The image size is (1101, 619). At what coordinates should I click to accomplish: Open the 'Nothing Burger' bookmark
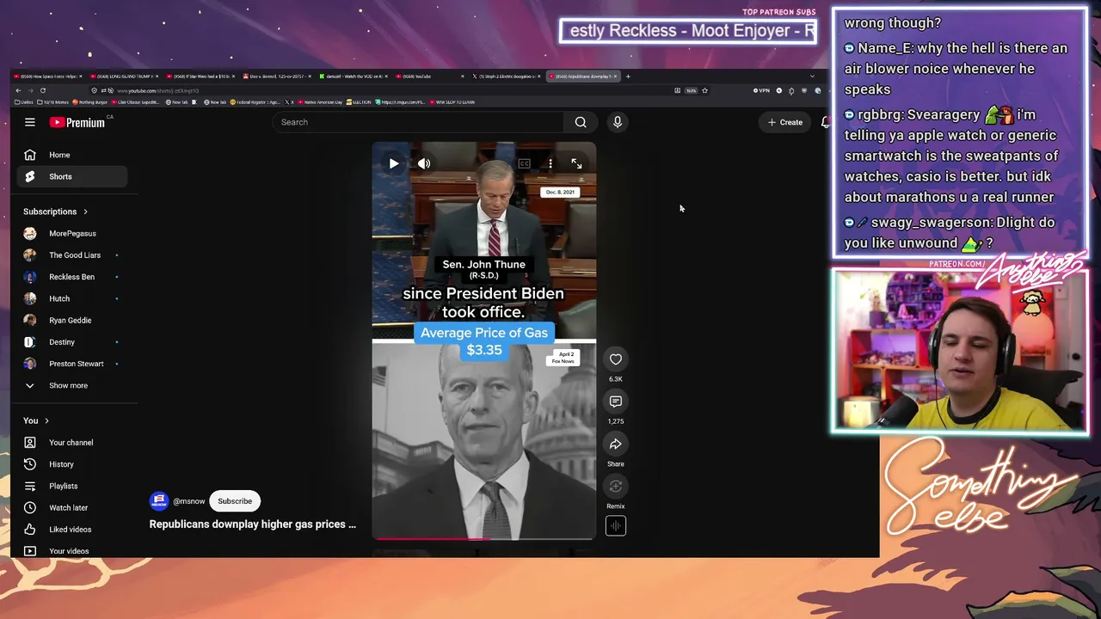click(90, 102)
